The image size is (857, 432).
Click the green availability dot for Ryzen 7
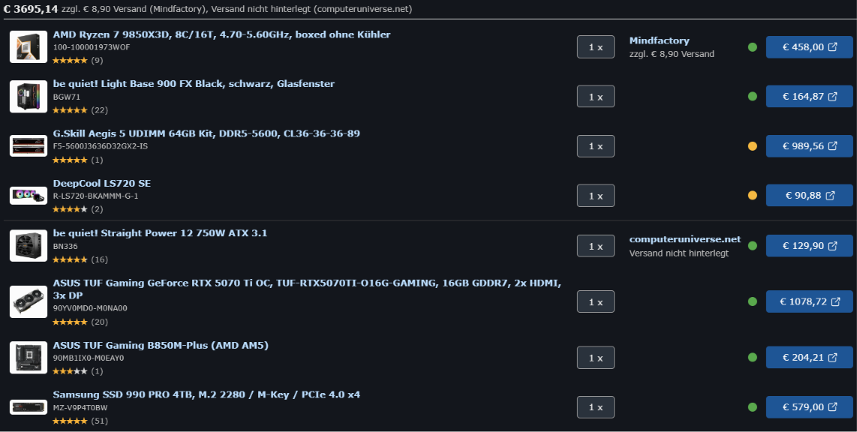(x=753, y=47)
